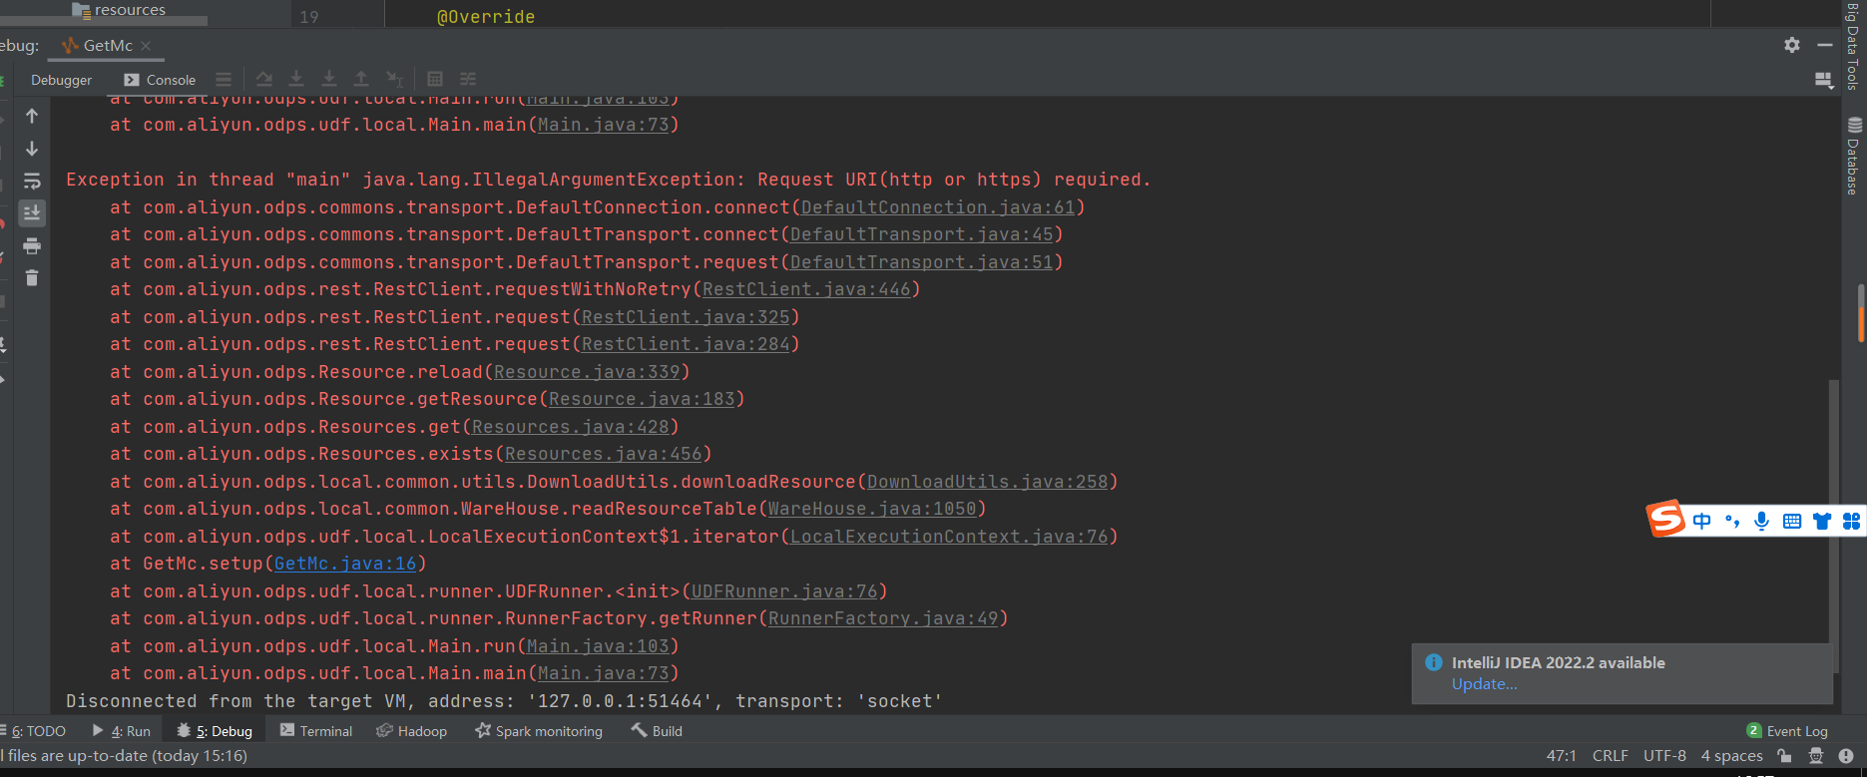Click the resources folder in the project tree

(x=119, y=10)
